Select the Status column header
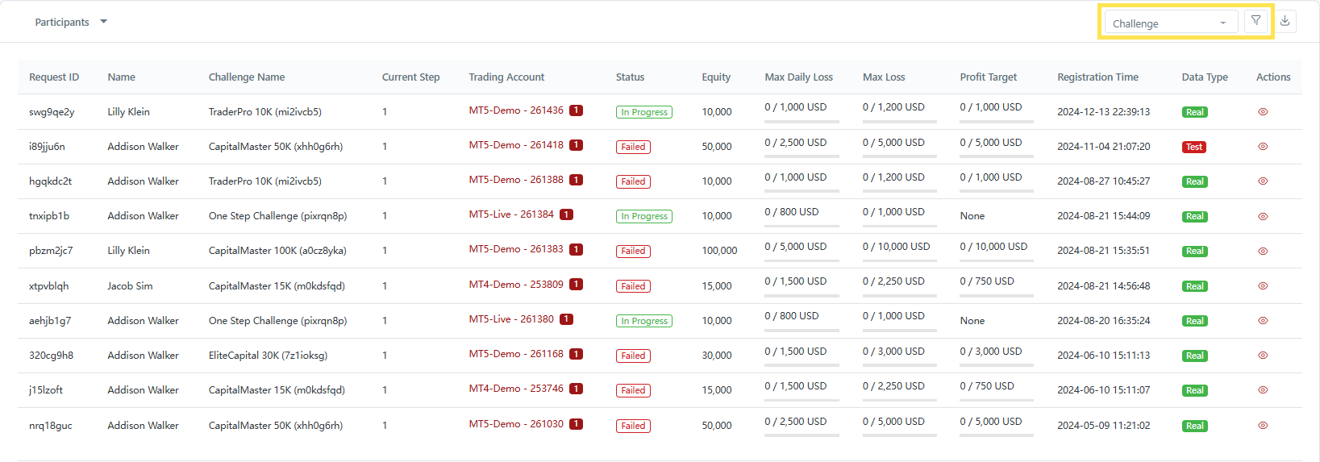 click(630, 77)
